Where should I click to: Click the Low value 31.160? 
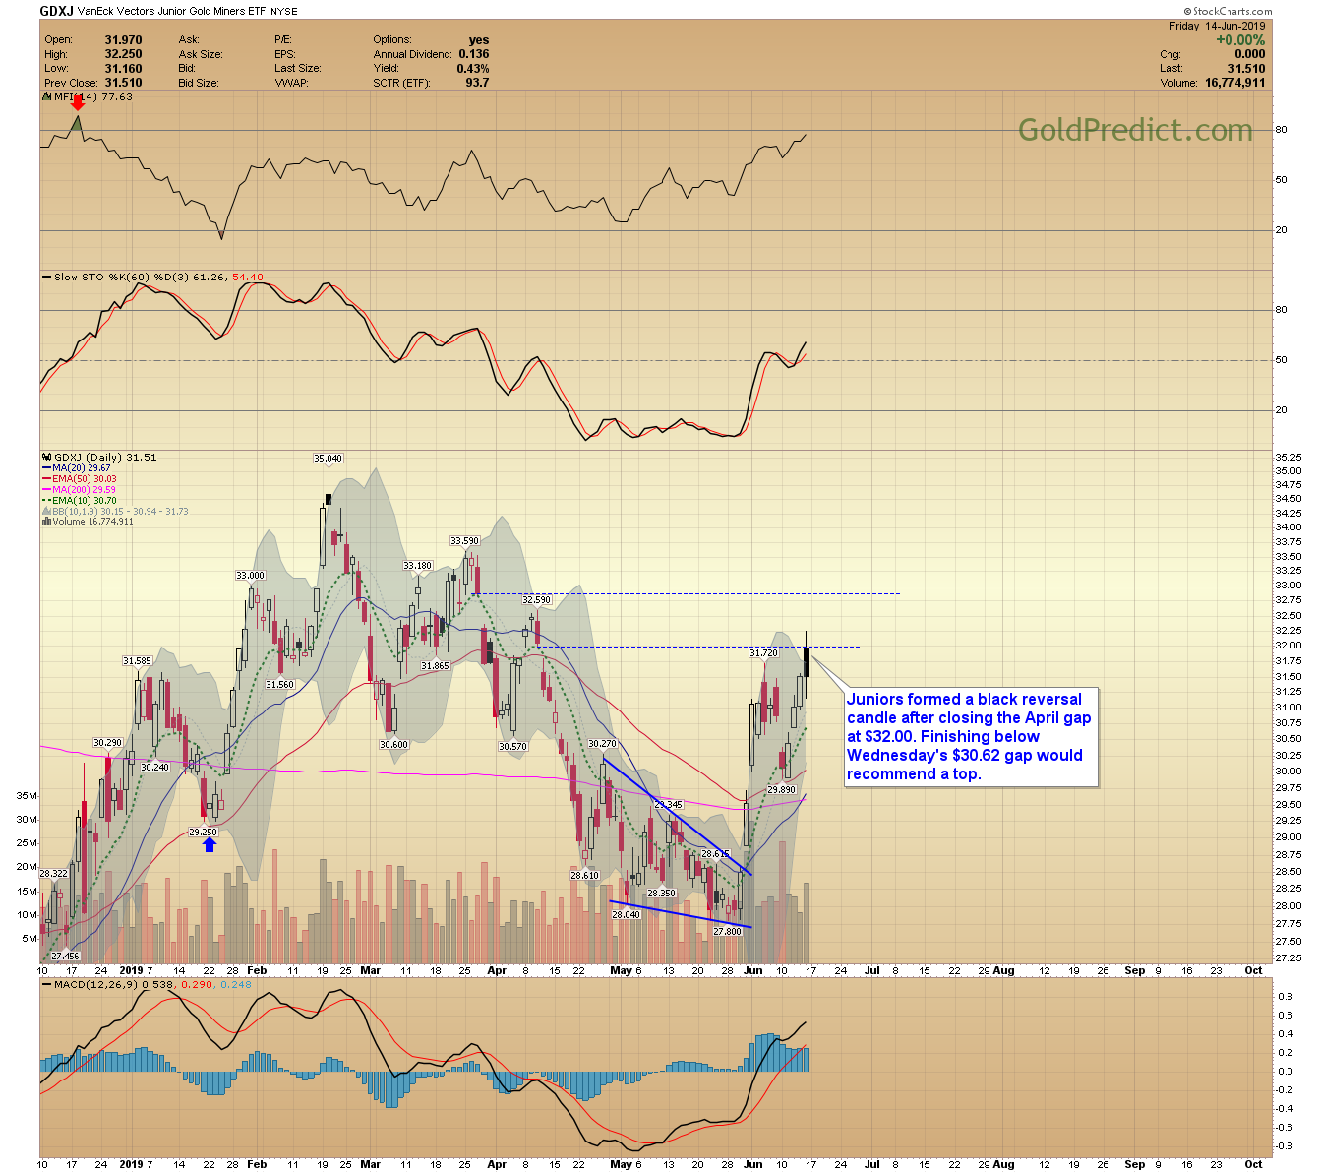124,69
